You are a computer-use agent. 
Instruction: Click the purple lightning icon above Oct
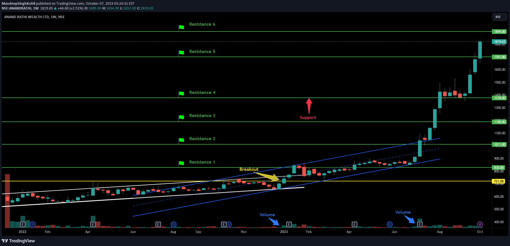point(480,224)
